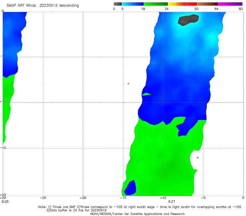Click the swath time label "8:05"
This screenshot has width=246, height=216.
click(5, 202)
